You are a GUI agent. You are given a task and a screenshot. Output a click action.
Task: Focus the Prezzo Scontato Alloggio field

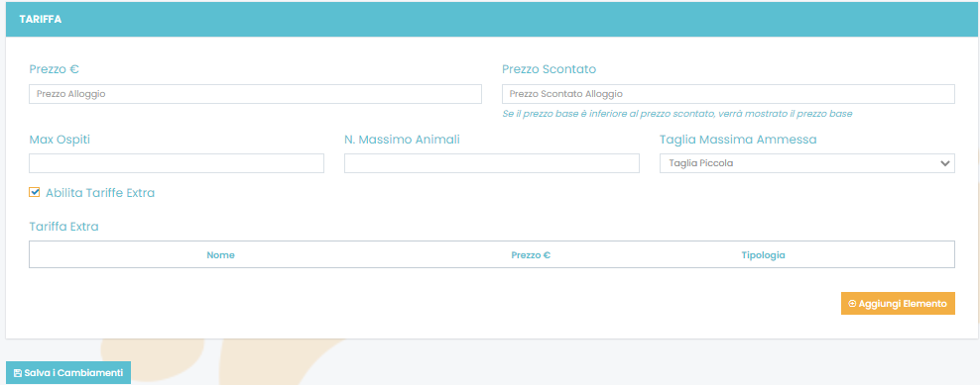728,94
